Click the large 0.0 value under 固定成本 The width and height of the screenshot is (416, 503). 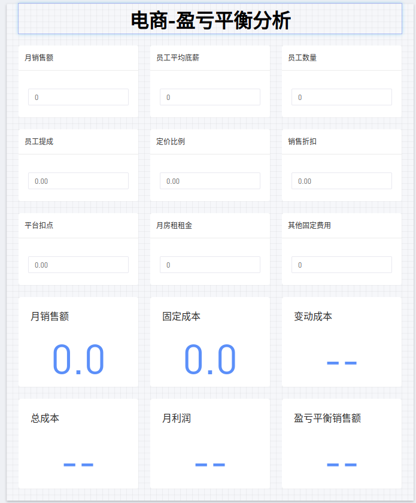[210, 360]
